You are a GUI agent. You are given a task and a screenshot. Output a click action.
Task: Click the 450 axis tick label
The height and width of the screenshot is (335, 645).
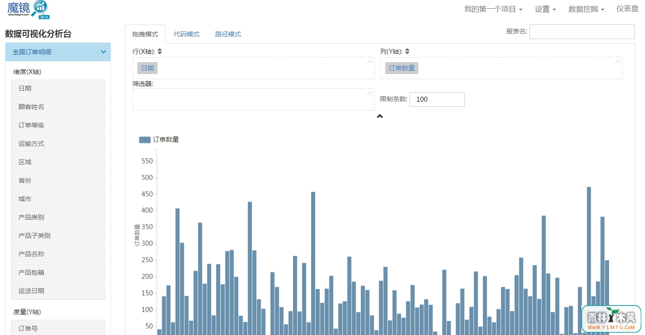pos(147,194)
